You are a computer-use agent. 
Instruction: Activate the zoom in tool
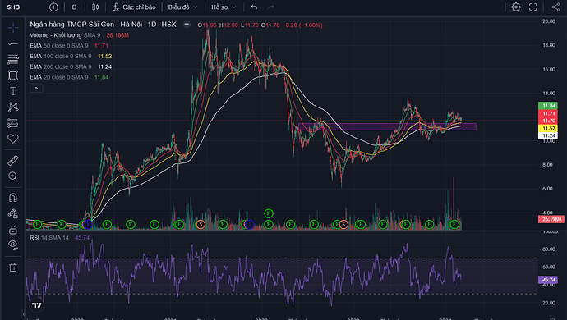coord(13,176)
